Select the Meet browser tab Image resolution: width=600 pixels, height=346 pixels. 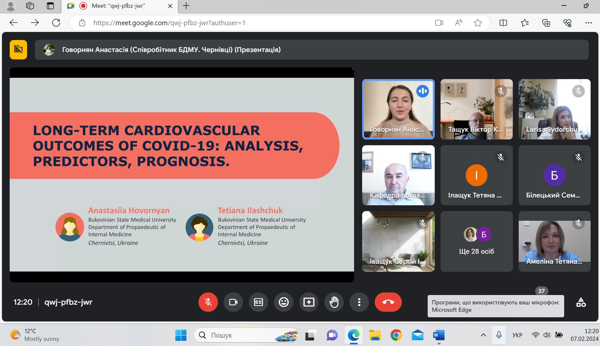[118, 6]
